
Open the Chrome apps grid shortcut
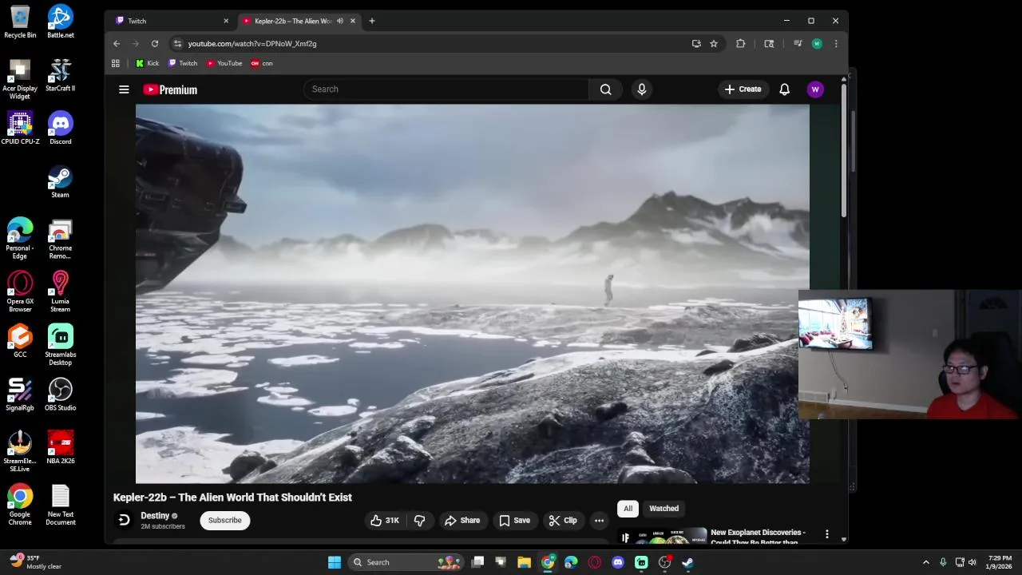point(116,63)
